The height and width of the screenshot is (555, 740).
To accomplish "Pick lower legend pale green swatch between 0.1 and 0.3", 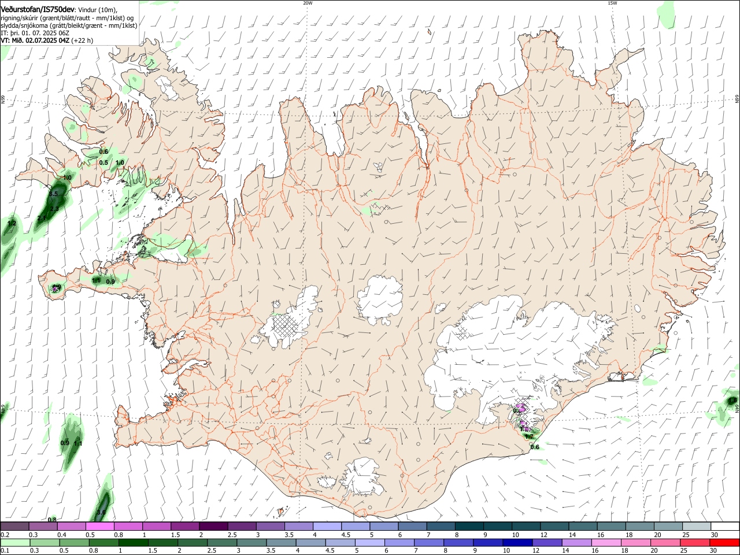I will click(x=14, y=542).
